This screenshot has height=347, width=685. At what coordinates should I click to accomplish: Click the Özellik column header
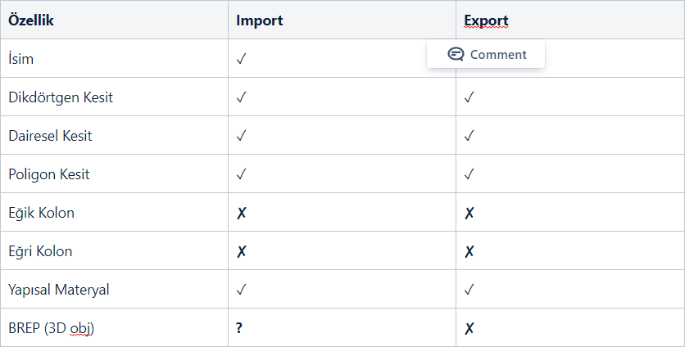[x=31, y=20]
